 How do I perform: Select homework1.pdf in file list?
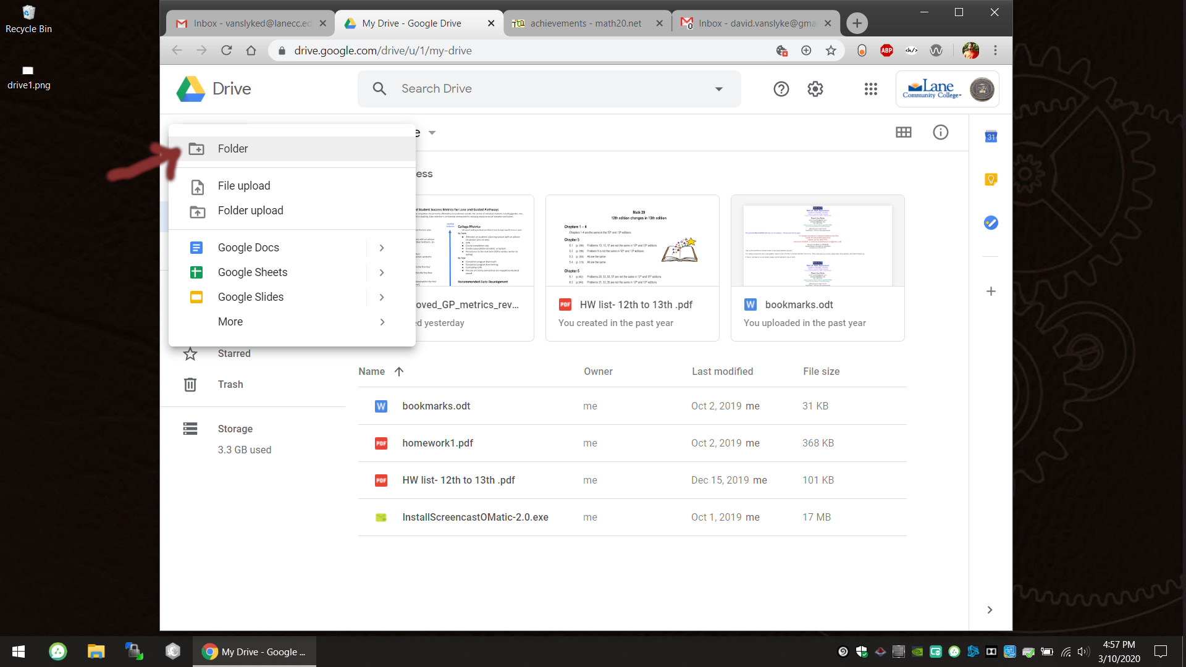coord(633,443)
